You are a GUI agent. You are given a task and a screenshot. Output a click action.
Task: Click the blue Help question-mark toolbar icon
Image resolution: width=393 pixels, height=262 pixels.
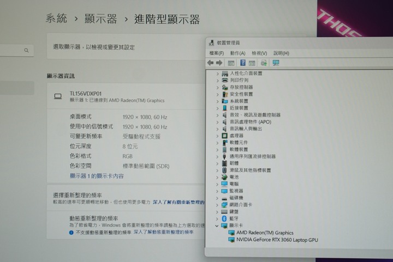point(242,63)
